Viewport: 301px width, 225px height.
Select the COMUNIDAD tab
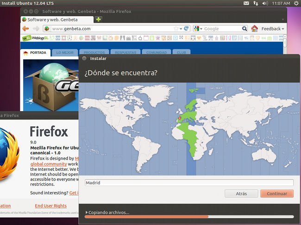[157, 53]
